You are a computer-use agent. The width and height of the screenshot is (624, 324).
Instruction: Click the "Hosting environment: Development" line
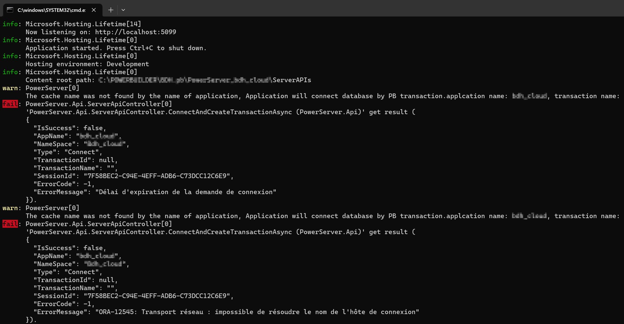pos(87,64)
